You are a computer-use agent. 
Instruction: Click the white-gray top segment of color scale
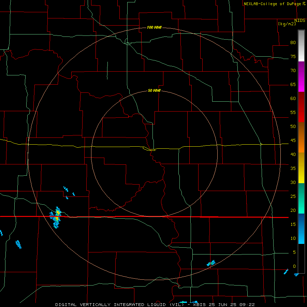tap(301, 46)
